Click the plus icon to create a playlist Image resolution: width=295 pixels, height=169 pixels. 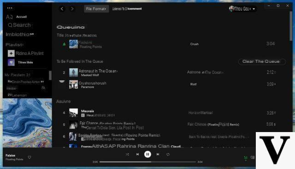(11, 53)
